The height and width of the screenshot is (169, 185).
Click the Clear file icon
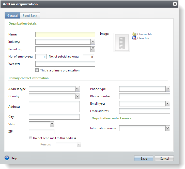134,38
